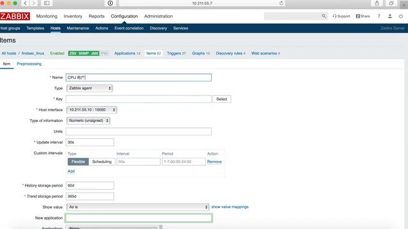The height and width of the screenshot is (229, 408).
Task: Open the show value mappings link
Action: (229, 207)
